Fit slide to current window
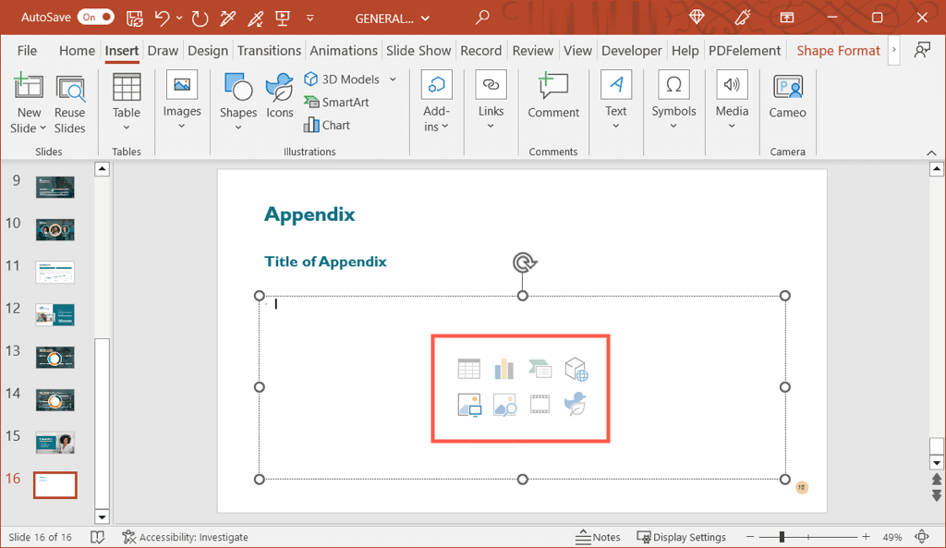 (922, 537)
